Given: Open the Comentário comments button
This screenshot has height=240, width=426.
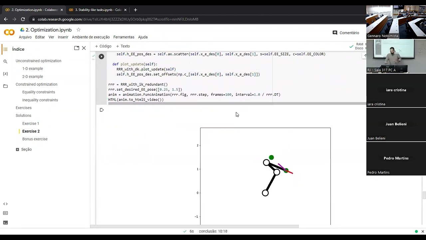Looking at the screenshot, I should coord(346,33).
